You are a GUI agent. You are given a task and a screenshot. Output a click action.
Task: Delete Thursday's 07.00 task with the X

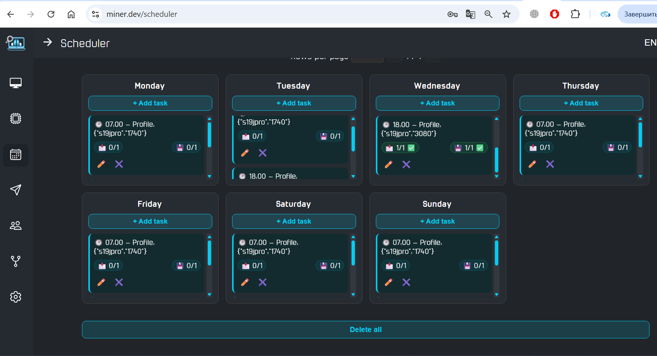(550, 164)
